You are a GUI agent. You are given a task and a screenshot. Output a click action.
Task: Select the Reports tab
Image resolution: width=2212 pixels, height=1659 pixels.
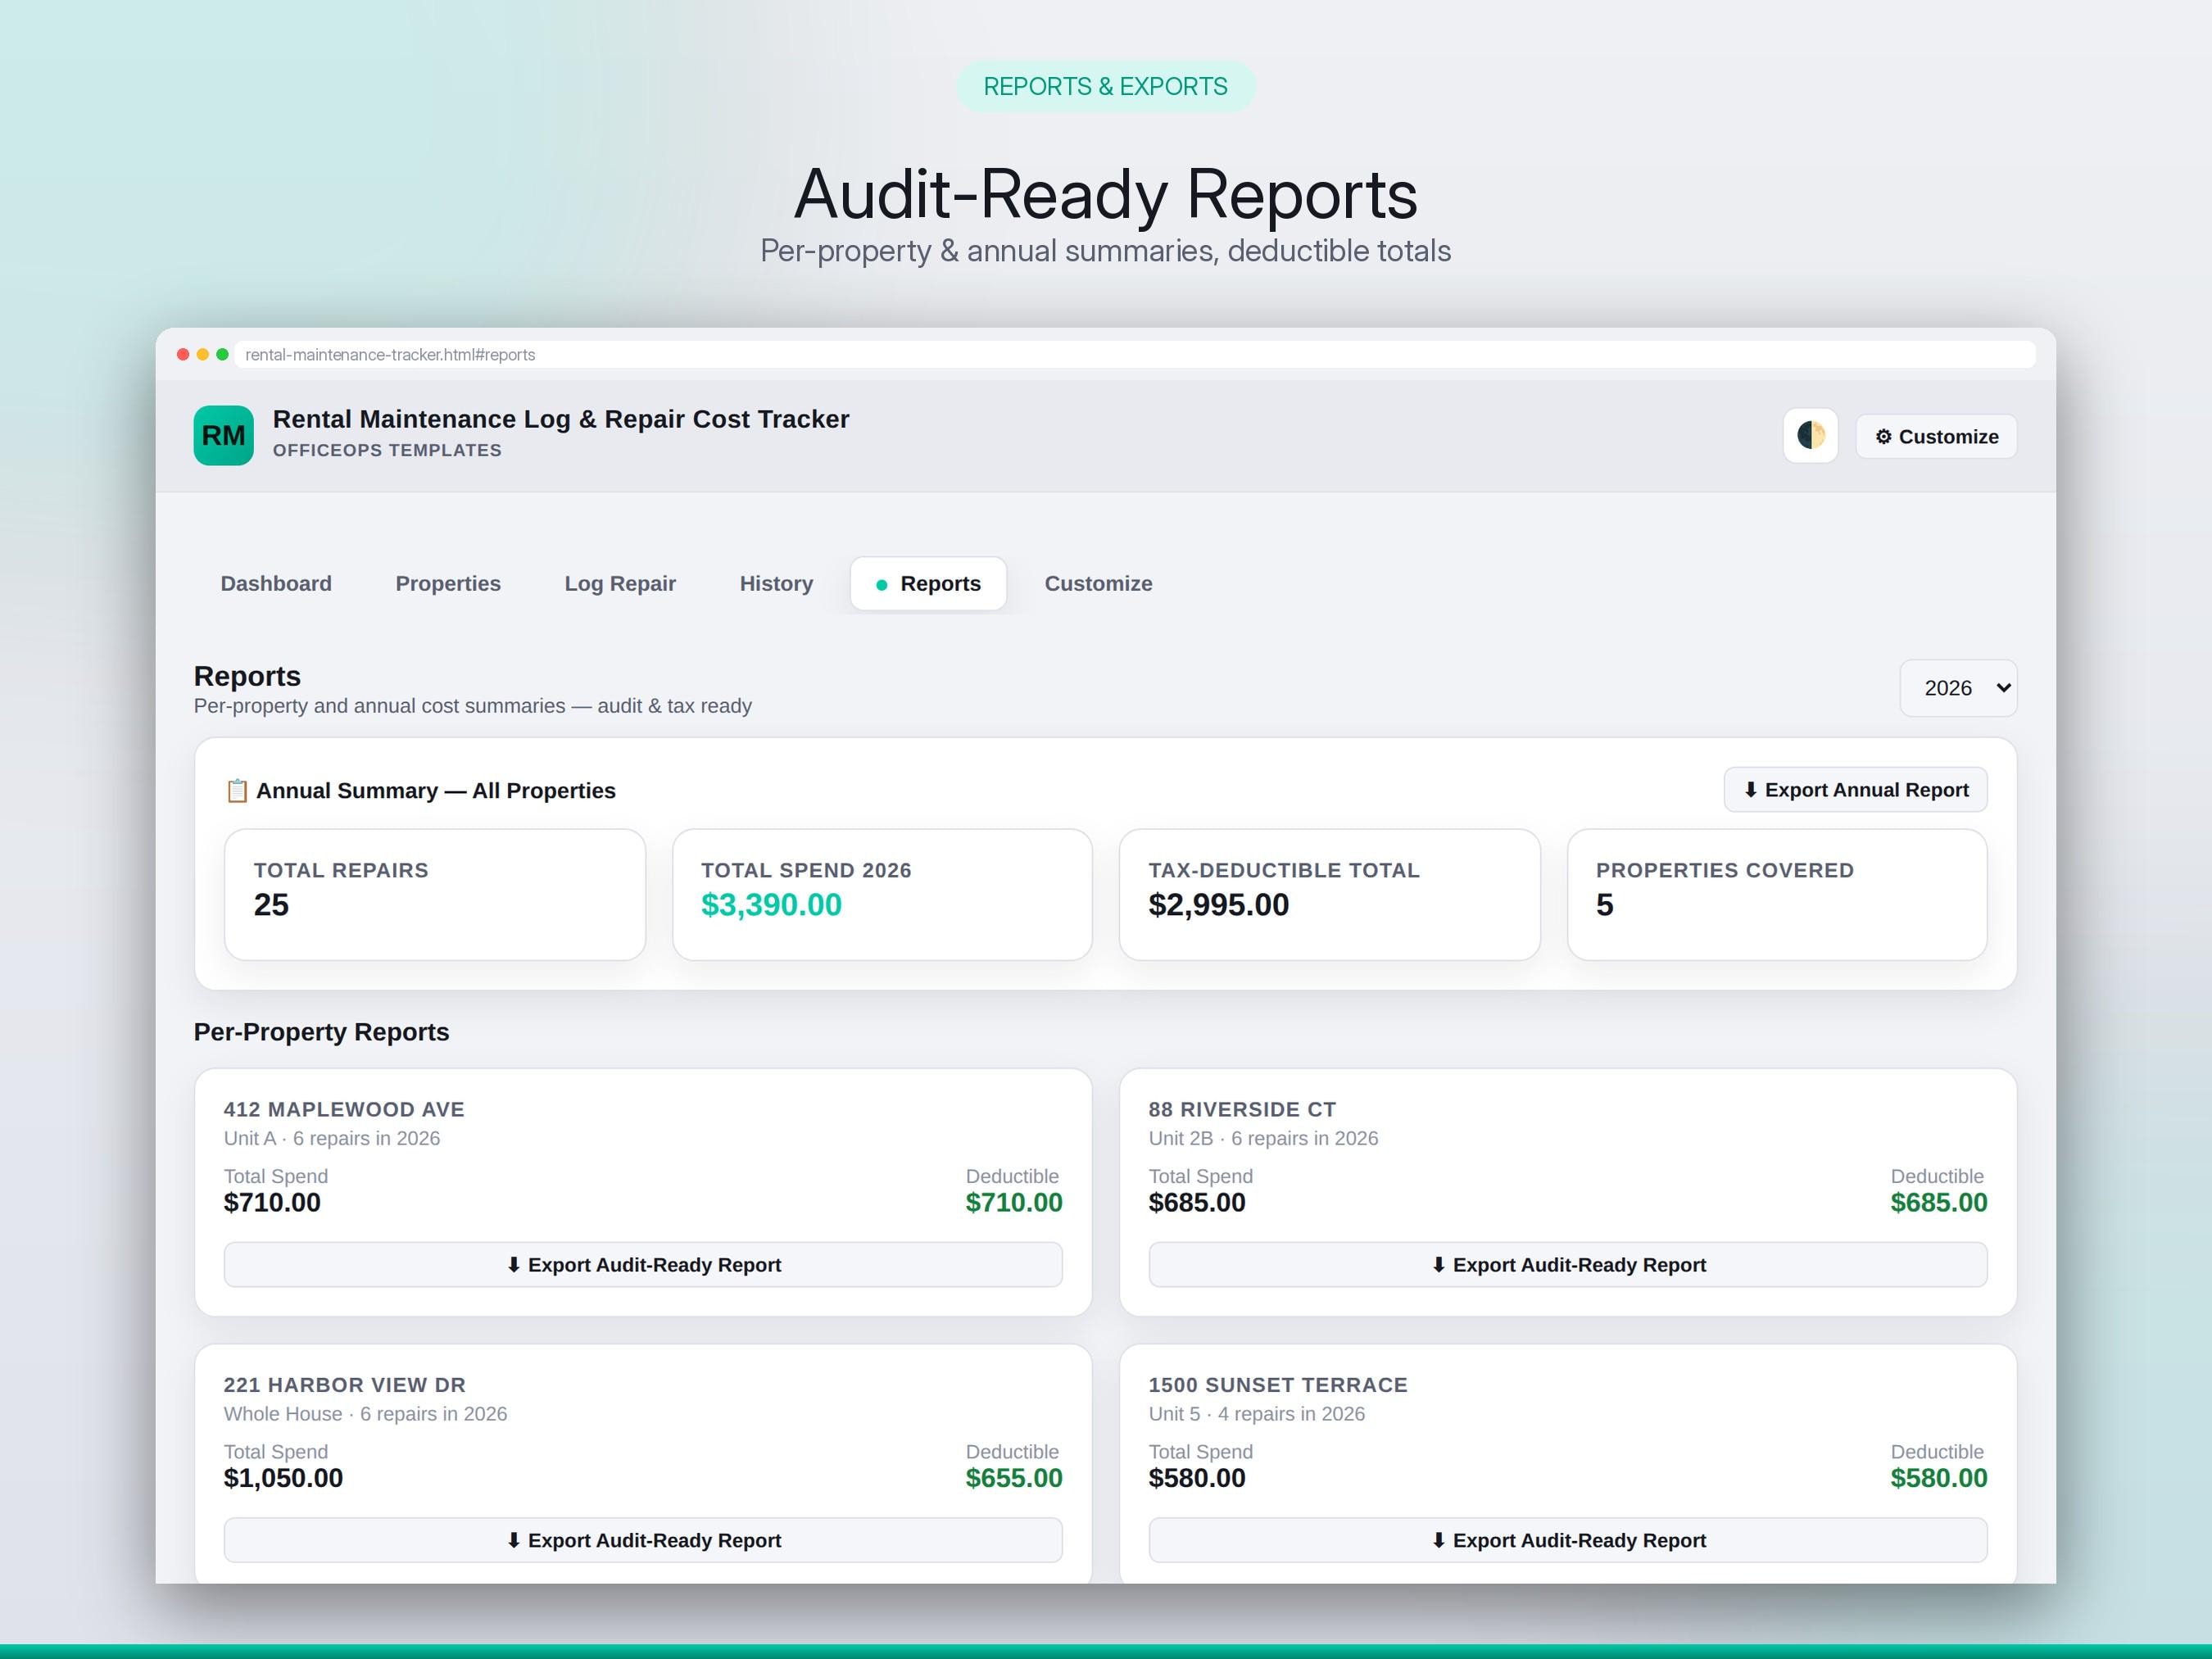[x=928, y=583]
